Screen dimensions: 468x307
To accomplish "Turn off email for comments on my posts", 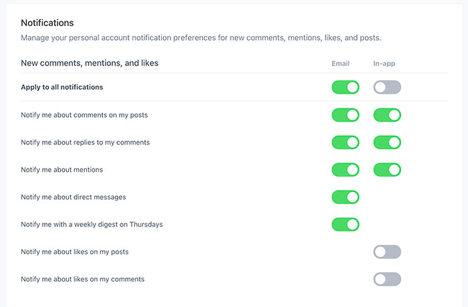I will click(345, 115).
